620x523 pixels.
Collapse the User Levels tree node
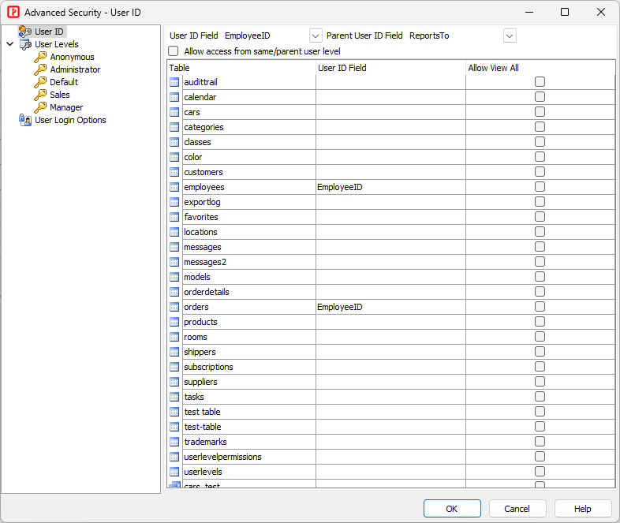point(9,44)
